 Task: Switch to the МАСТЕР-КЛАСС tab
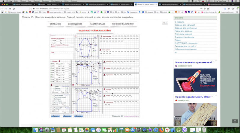[x=97, y=24]
